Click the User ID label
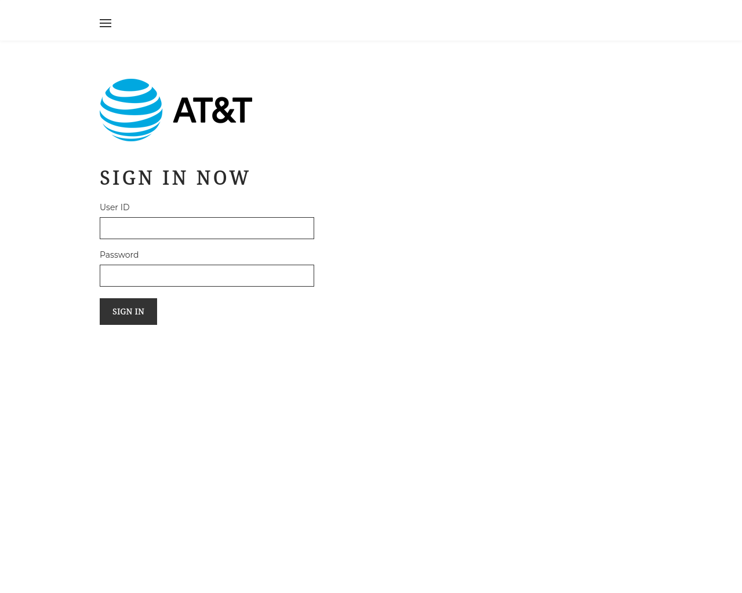This screenshot has height=593, width=742. click(115, 207)
